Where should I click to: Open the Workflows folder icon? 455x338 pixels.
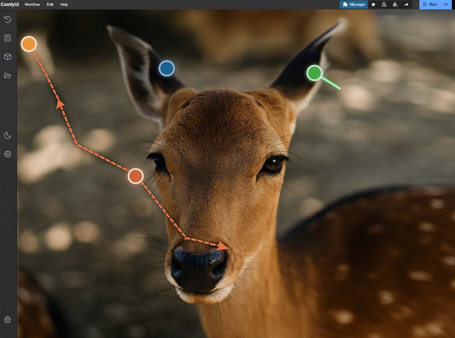coord(8,75)
